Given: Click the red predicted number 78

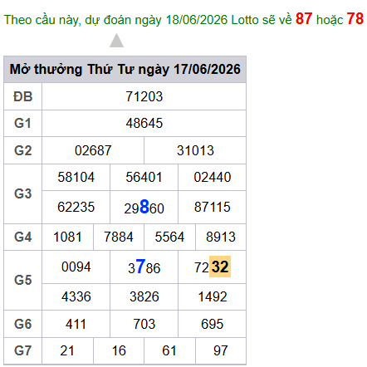Looking at the screenshot, I should [x=355, y=19].
